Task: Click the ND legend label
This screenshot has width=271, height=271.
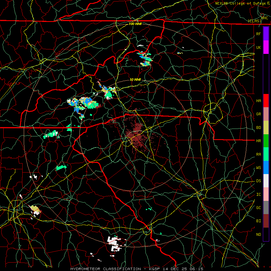Action: pyautogui.click(x=258, y=235)
